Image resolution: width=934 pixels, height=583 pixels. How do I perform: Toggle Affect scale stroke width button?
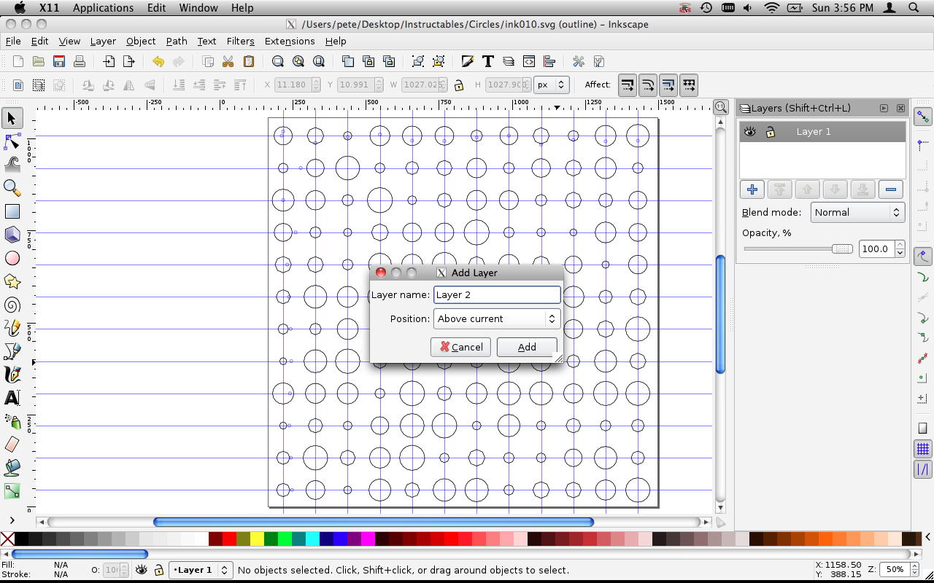628,85
